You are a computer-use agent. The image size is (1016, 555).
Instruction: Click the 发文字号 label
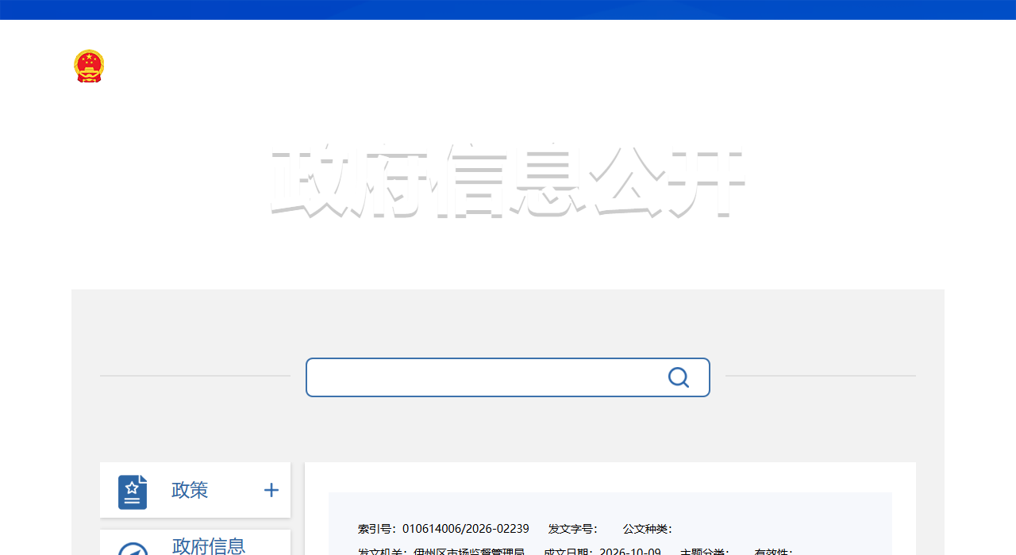click(x=573, y=529)
